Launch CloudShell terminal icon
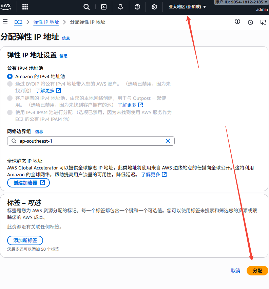The height and width of the screenshot is (289, 269). (104, 7)
